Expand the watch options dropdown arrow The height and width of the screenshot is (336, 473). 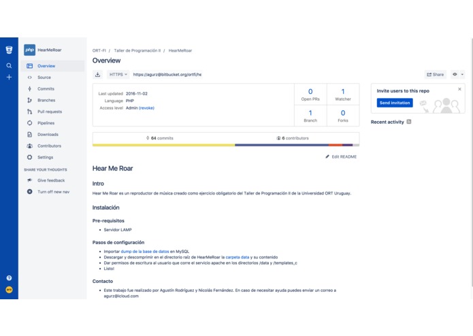(x=462, y=74)
